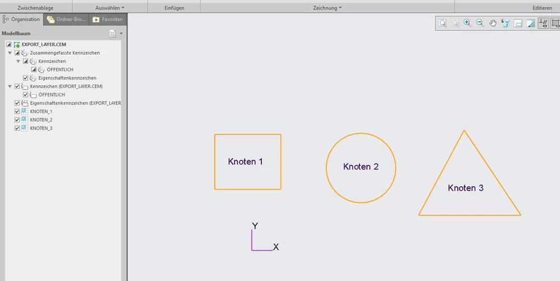Viewport: 560px width, 281px height.
Task: Select the EXPORT_LAYER.CEM tree row
Action: [x=44, y=45]
